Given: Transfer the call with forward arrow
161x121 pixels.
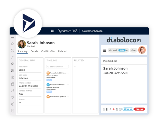Looking at the screenshot, I should click(x=110, y=109).
